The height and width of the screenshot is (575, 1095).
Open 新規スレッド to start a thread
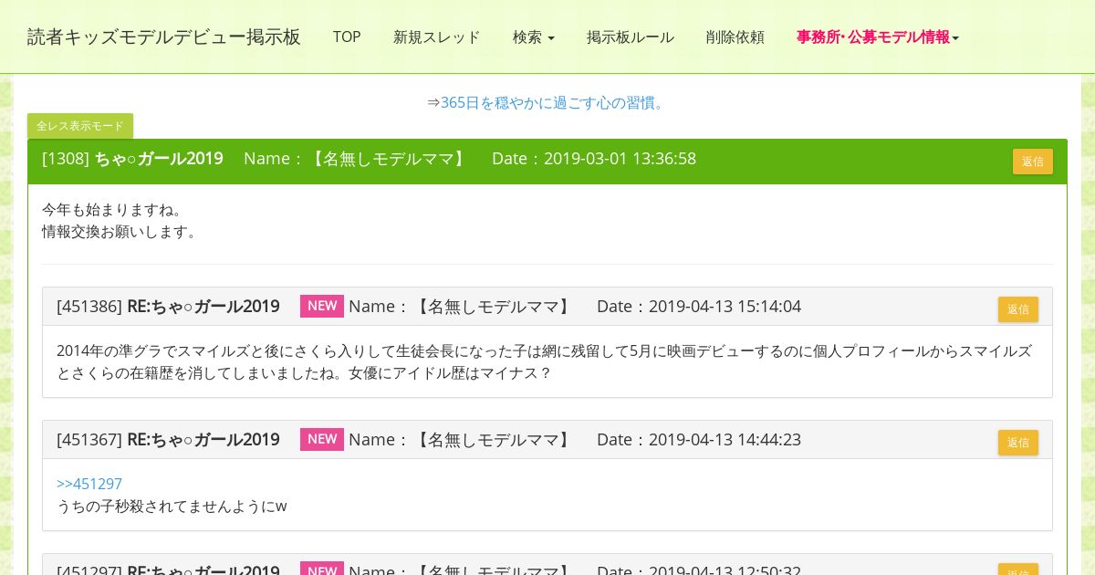(x=436, y=37)
